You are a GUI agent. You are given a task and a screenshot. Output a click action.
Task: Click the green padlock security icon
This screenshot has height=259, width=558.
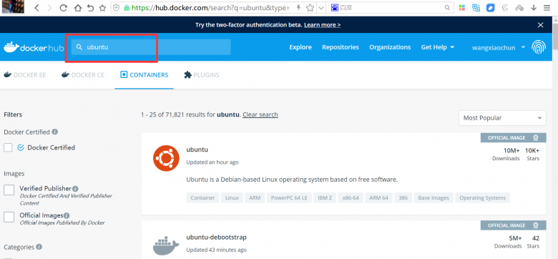[x=126, y=7]
